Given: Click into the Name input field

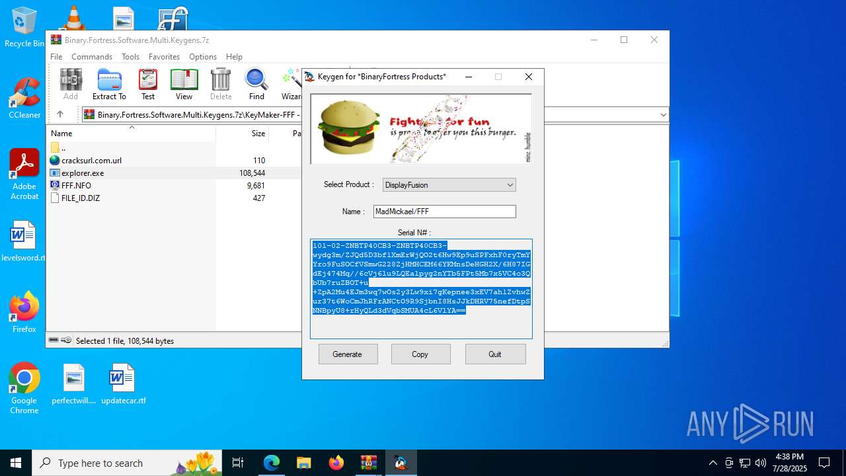Looking at the screenshot, I should (x=444, y=212).
